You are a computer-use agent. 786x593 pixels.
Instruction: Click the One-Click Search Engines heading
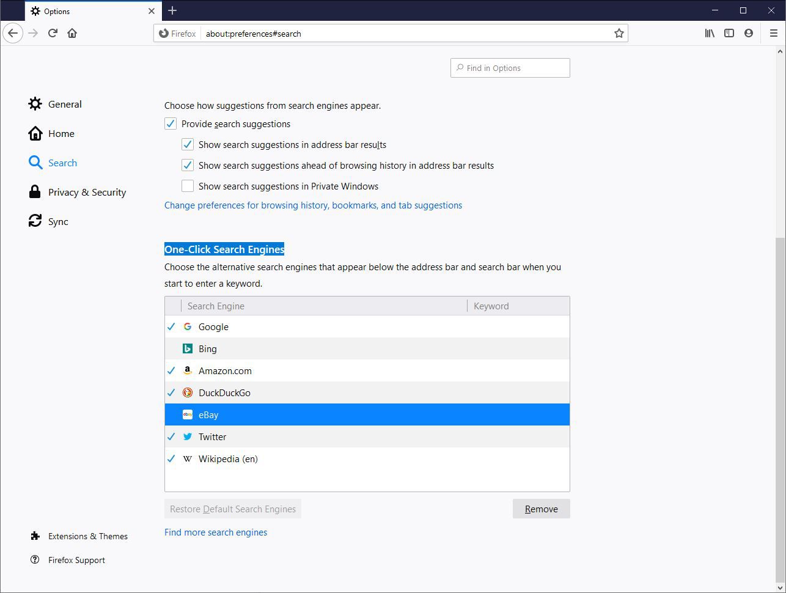pyautogui.click(x=224, y=249)
